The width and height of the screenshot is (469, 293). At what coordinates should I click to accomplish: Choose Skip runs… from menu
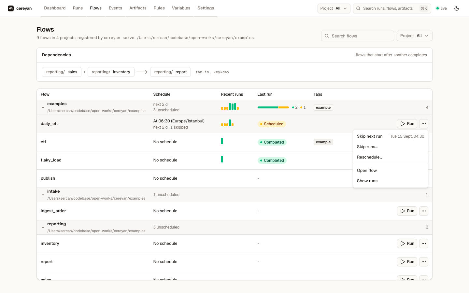[391, 147]
